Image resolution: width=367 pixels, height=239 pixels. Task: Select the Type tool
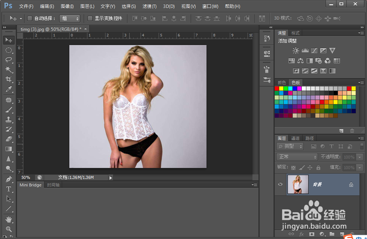pos(9,189)
